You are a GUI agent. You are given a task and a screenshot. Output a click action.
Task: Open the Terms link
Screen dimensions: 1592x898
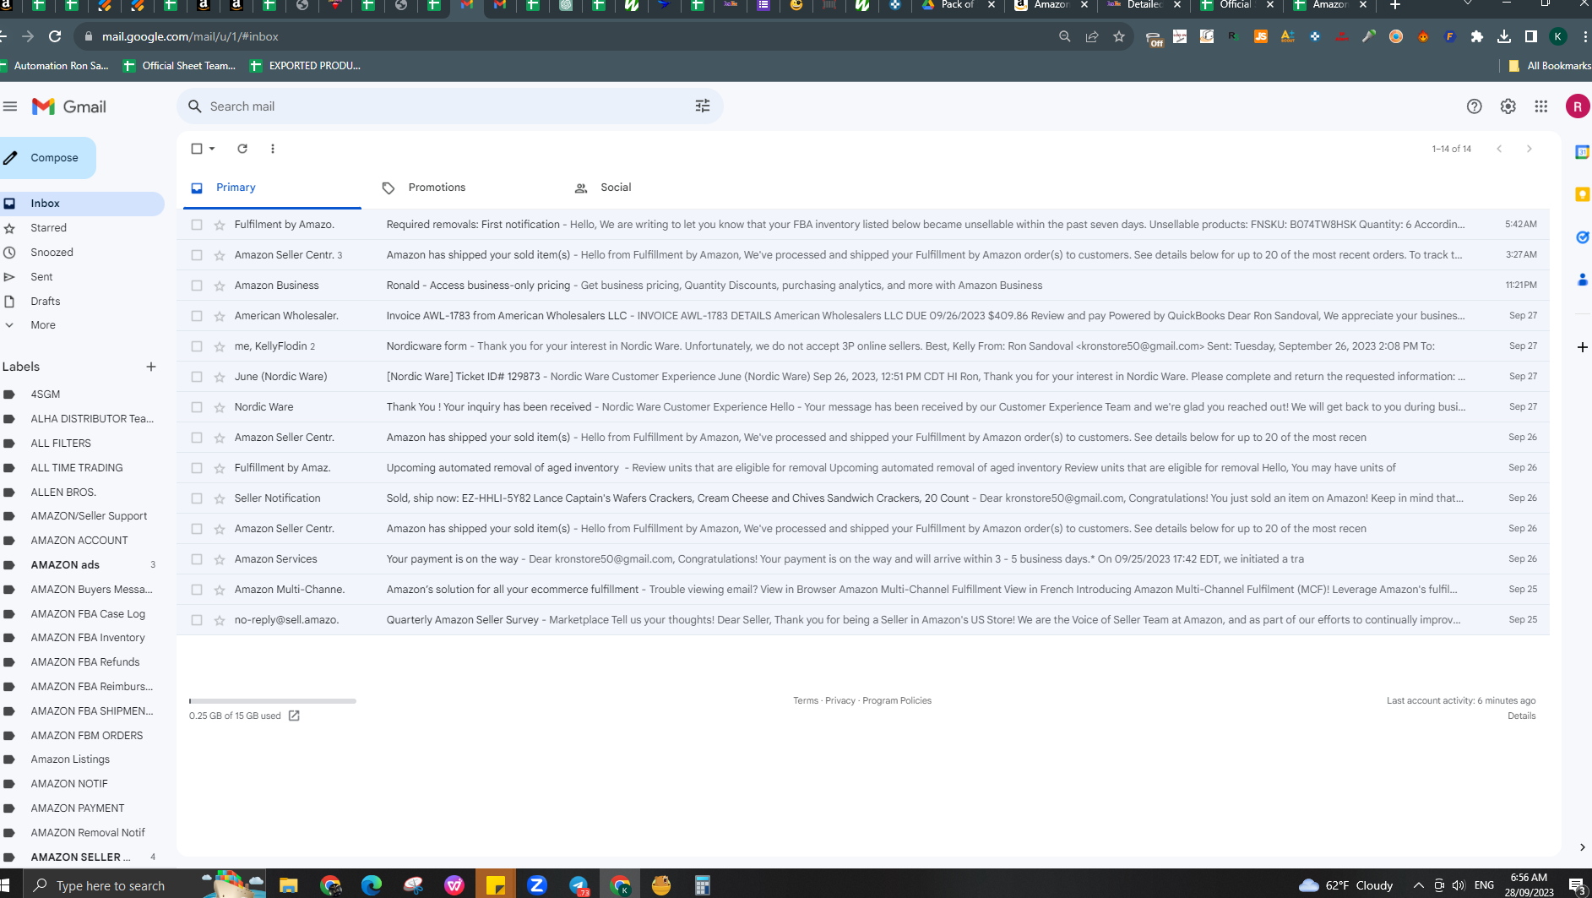click(805, 700)
